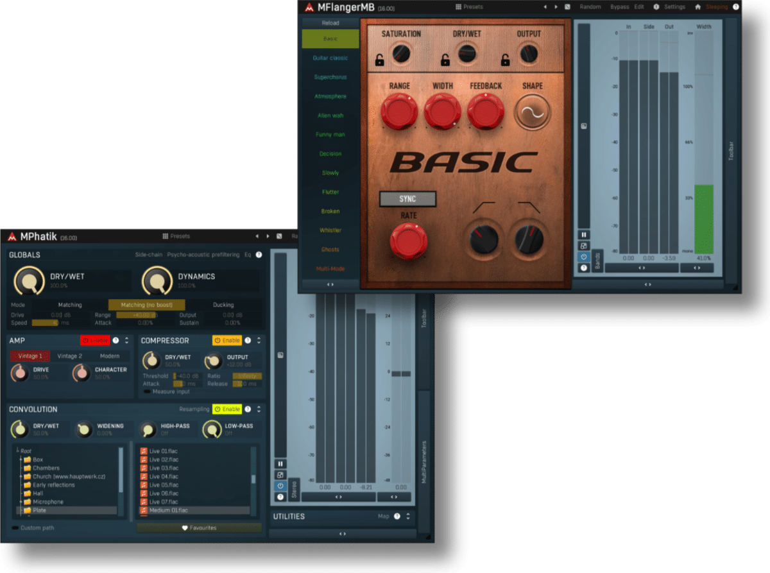Image resolution: width=770 pixels, height=573 pixels.
Task: Click the Speed slider in Globals
Action: point(60,323)
